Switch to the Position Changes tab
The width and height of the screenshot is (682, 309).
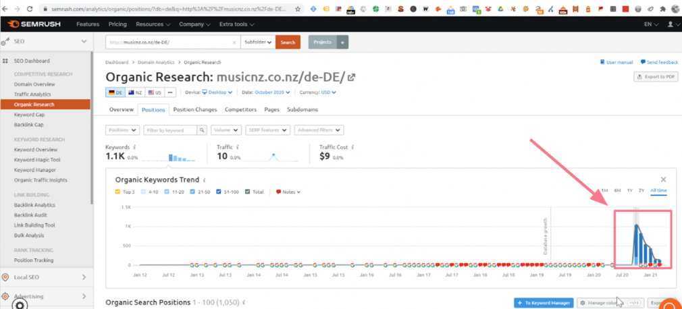pos(195,109)
